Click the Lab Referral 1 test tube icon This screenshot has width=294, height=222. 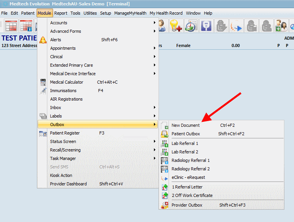(x=164, y=143)
